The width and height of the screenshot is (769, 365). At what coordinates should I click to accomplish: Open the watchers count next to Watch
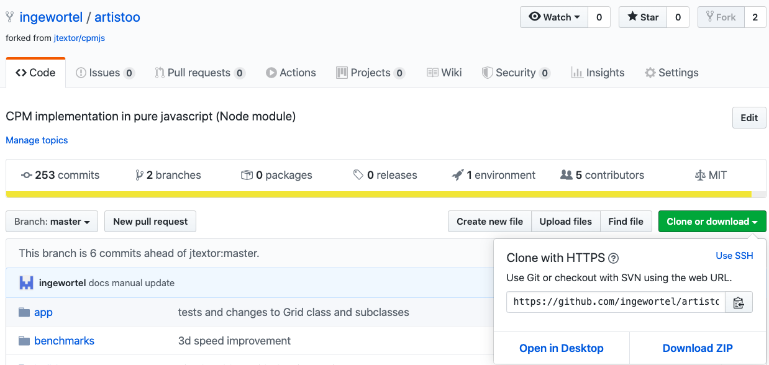(x=599, y=17)
